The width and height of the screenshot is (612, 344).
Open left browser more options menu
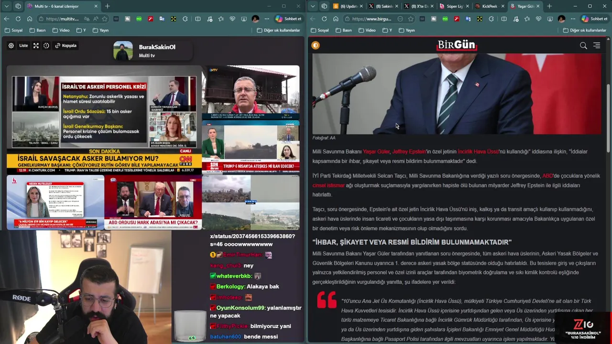pos(267,19)
